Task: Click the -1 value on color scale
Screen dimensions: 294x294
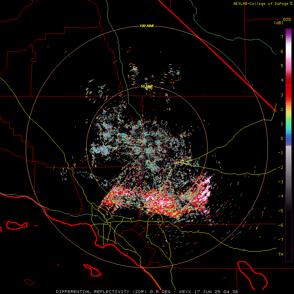Action: pyautogui.click(x=281, y=153)
